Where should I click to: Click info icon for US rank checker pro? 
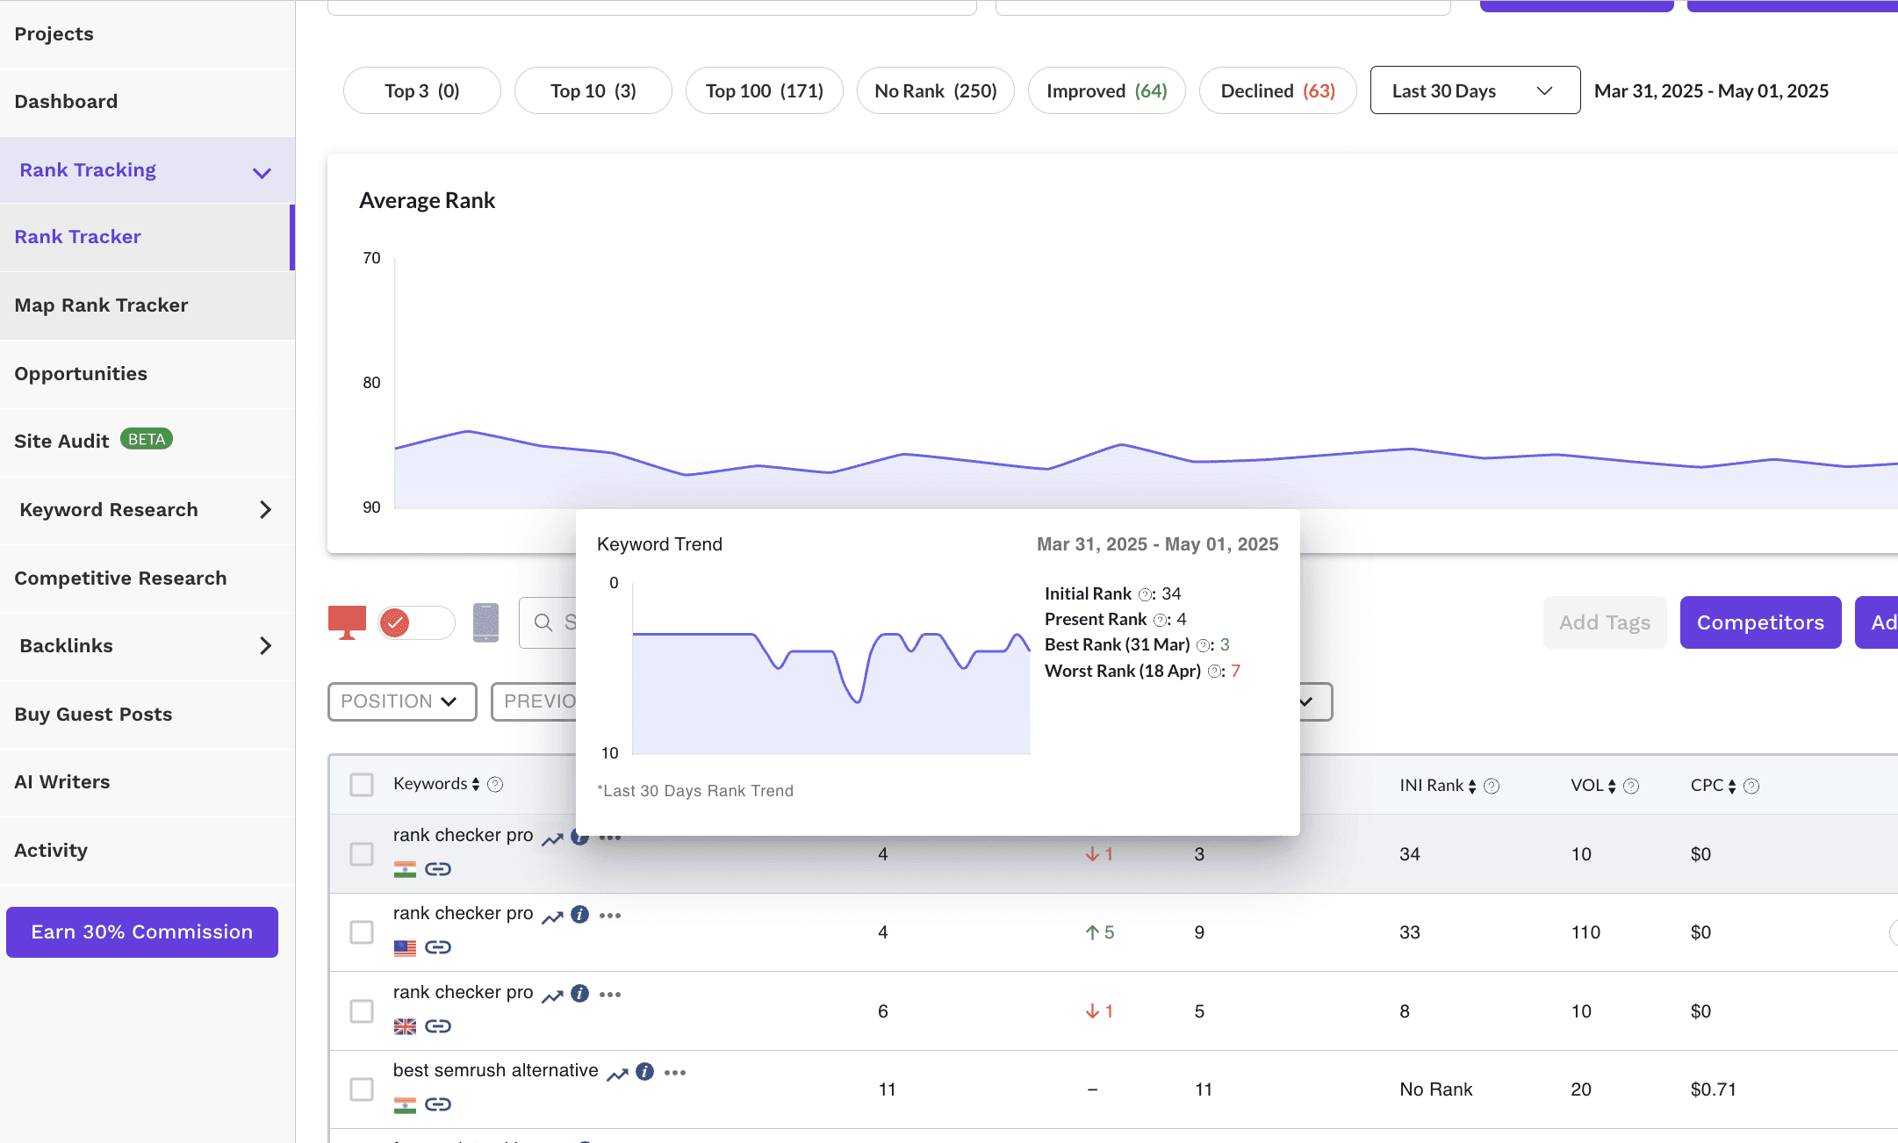coord(579,915)
